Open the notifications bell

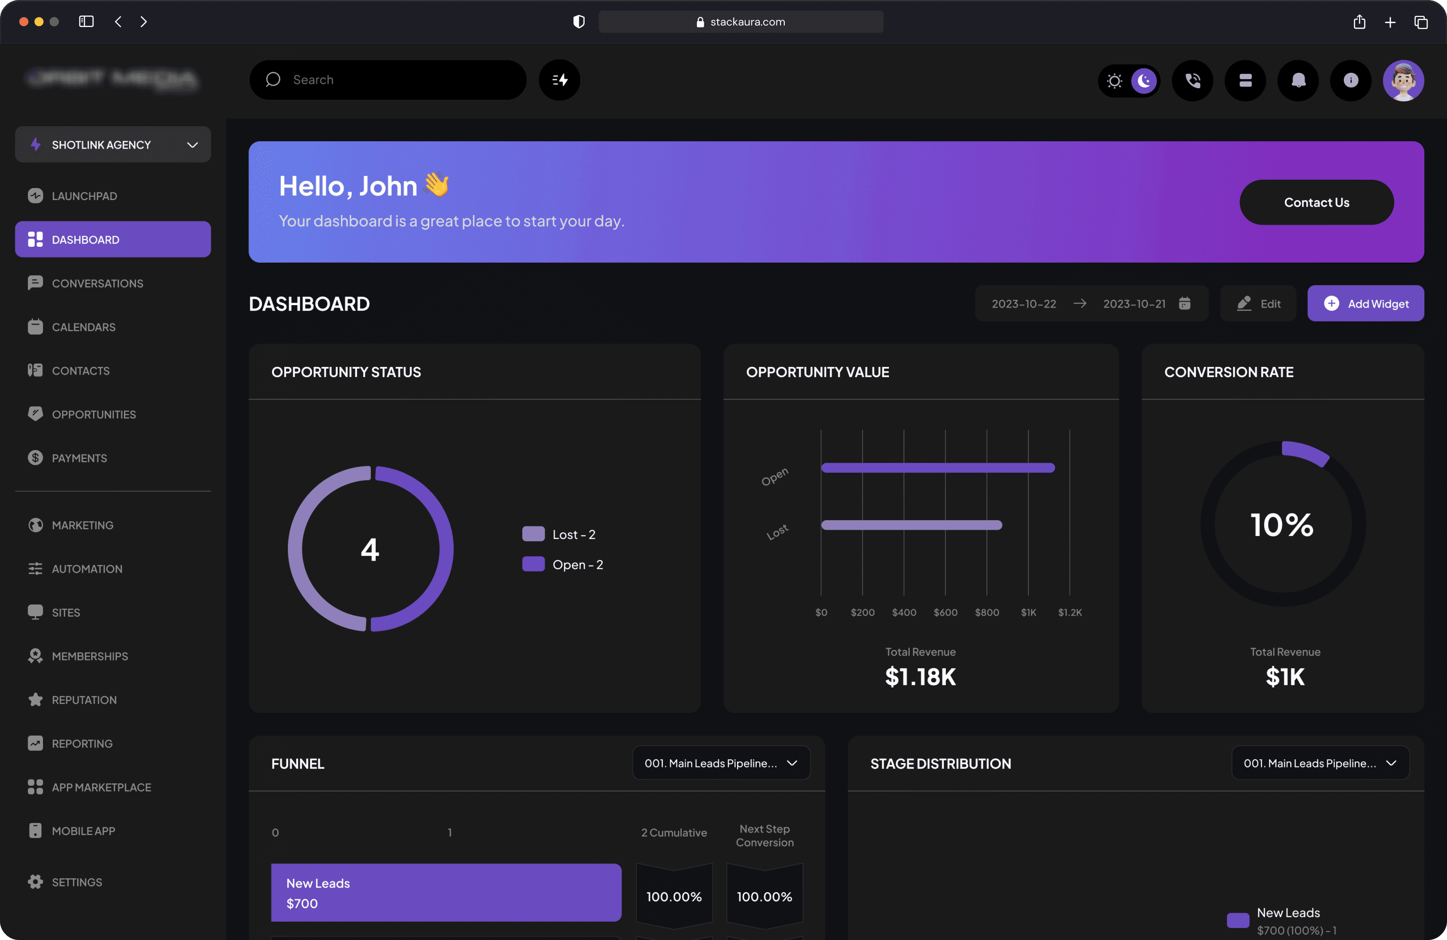(x=1297, y=80)
